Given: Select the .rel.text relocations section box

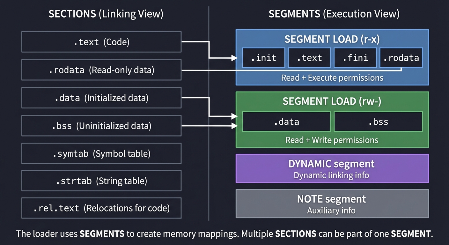Looking at the screenshot, I should 101,208.
